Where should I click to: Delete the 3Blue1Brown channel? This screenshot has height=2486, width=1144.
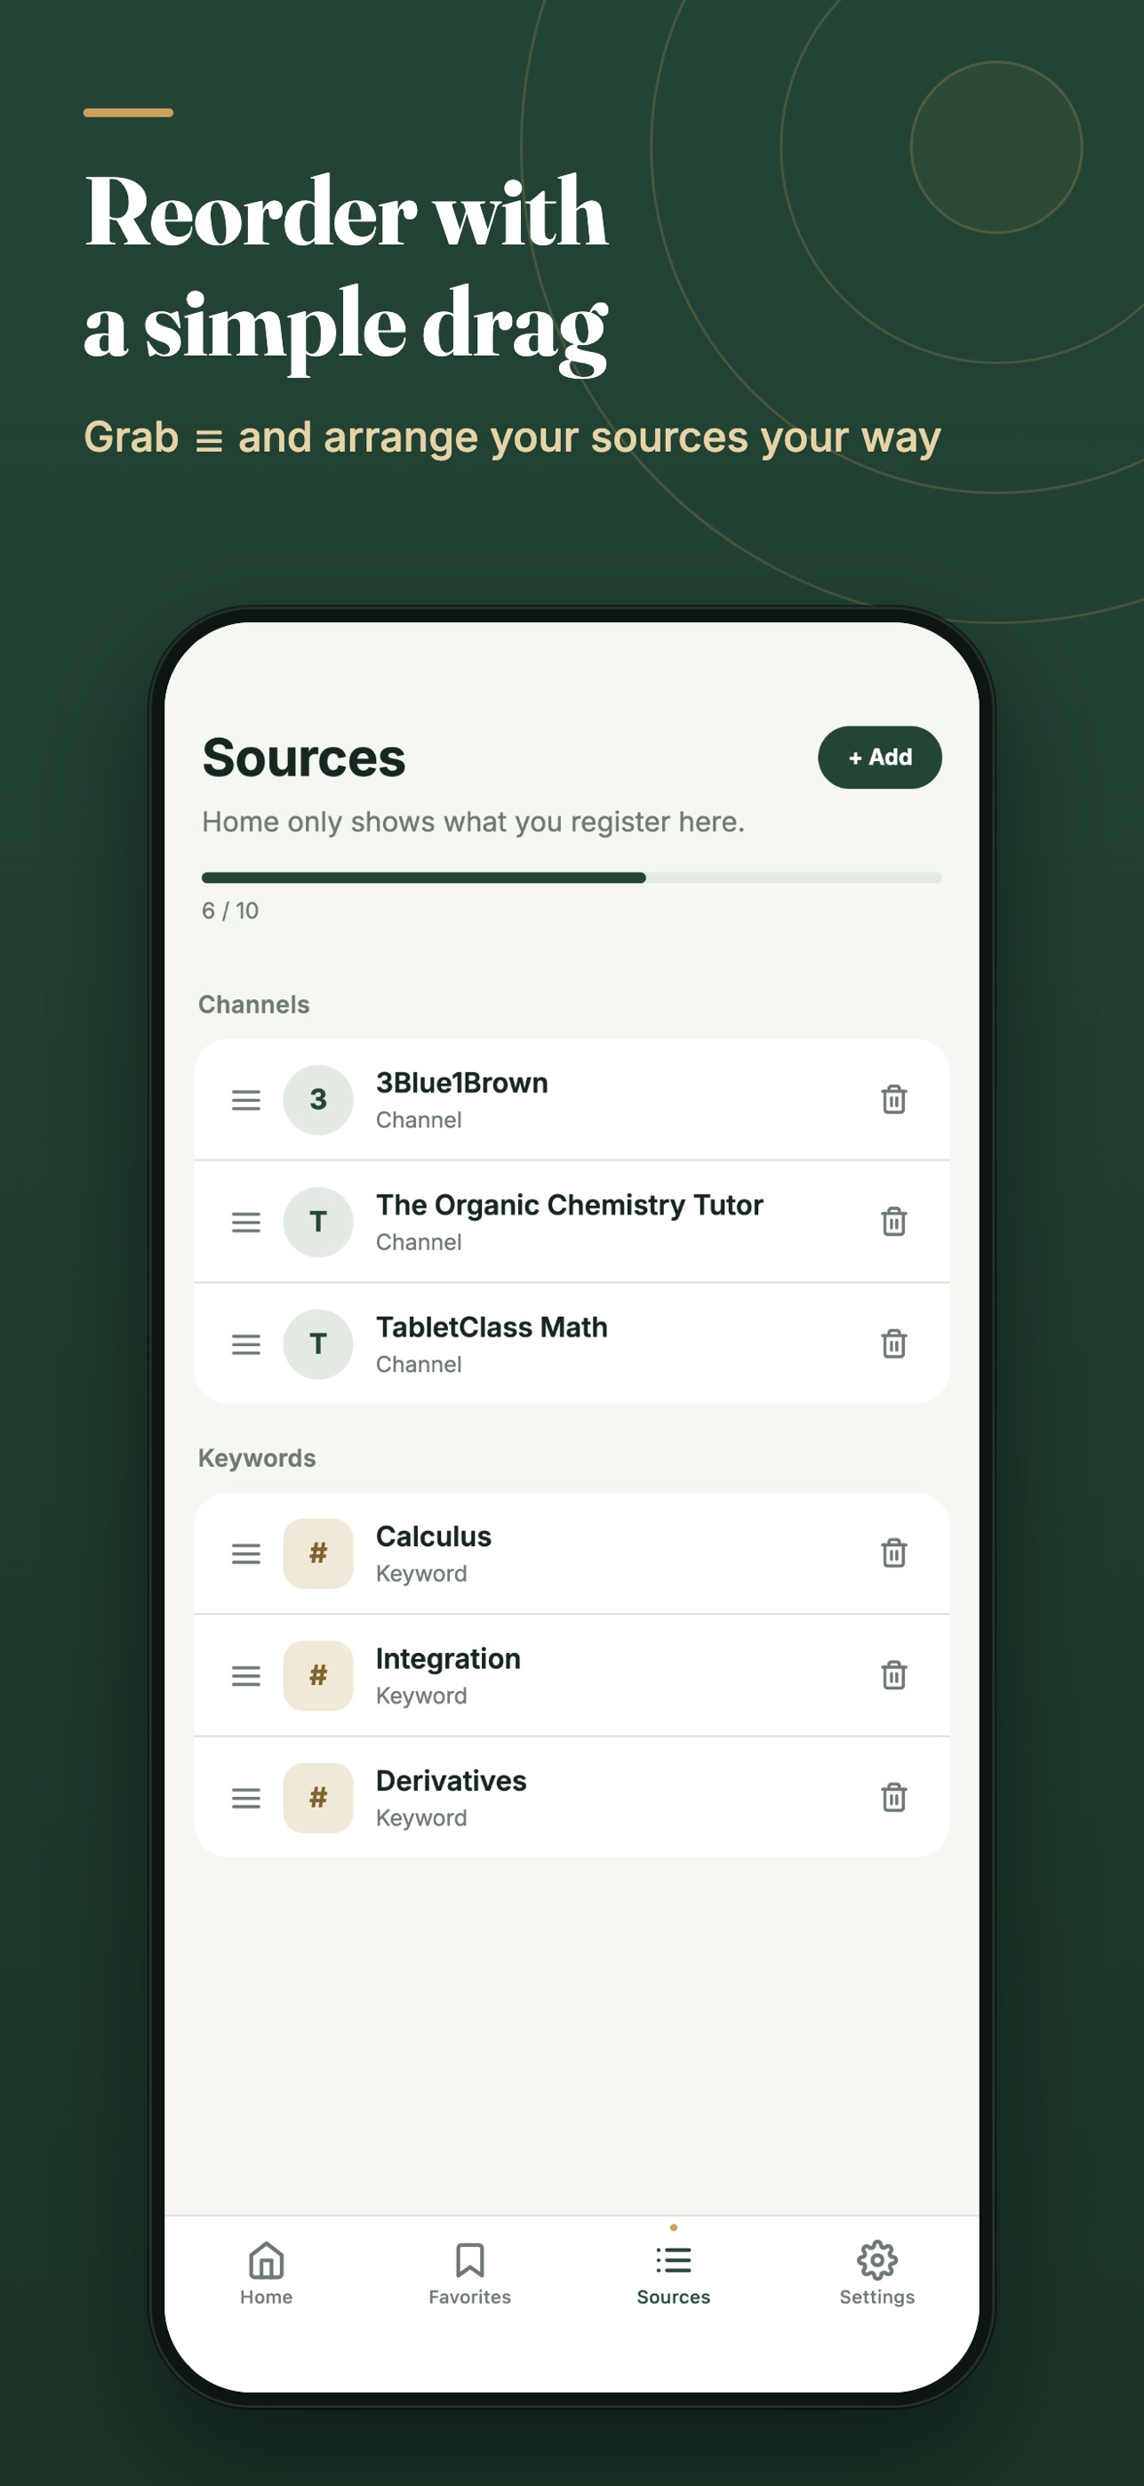[x=894, y=1099]
